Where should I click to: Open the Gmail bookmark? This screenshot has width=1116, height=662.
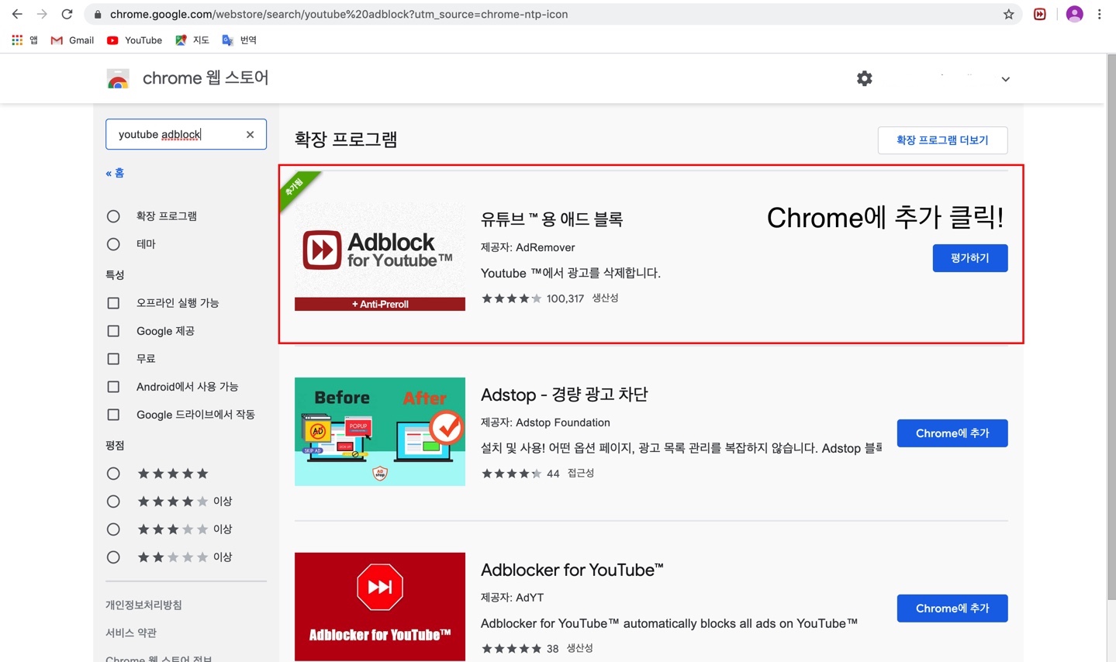click(72, 40)
